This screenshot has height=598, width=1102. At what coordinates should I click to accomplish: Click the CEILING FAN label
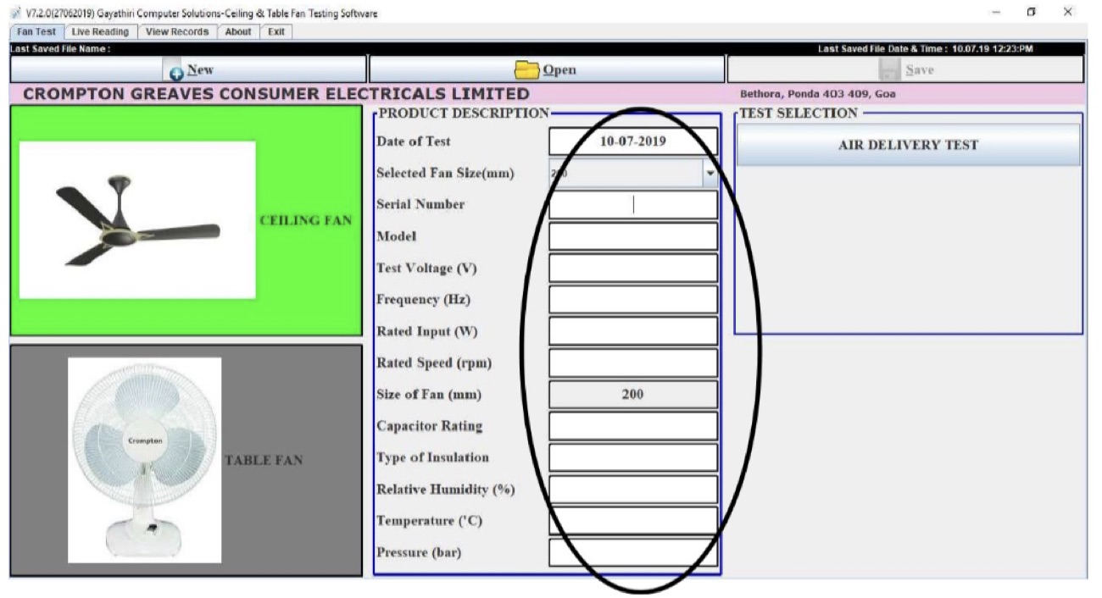click(305, 220)
